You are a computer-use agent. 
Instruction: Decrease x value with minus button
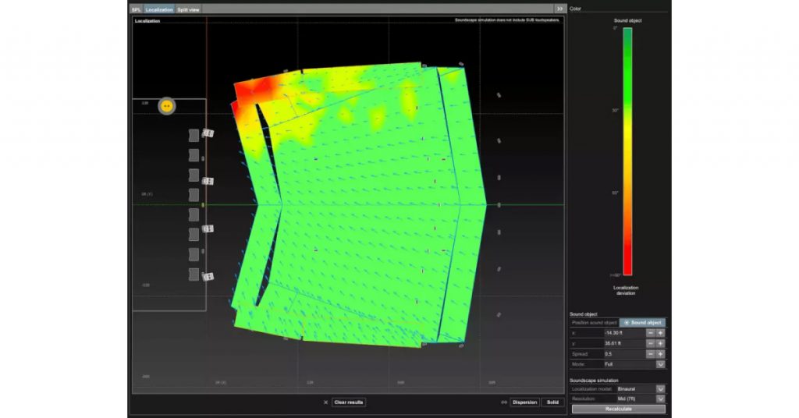651,333
